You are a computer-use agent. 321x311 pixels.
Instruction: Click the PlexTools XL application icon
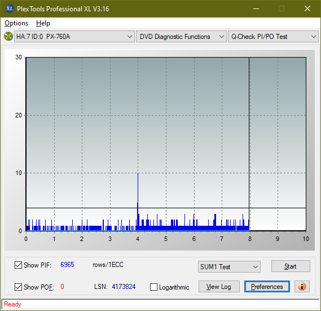(x=10, y=8)
